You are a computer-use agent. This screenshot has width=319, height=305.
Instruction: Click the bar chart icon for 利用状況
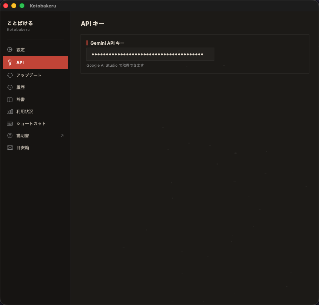[10, 111]
